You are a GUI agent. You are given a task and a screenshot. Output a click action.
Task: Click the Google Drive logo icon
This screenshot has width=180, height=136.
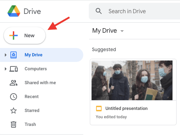[x=14, y=11]
